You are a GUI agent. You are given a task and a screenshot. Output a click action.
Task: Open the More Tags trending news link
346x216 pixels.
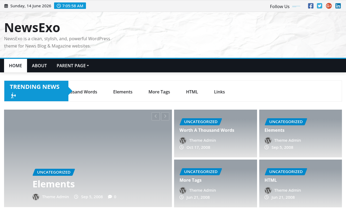(159, 92)
